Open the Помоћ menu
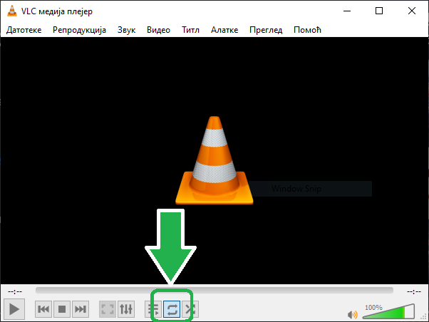This screenshot has height=322, width=429. point(307,30)
